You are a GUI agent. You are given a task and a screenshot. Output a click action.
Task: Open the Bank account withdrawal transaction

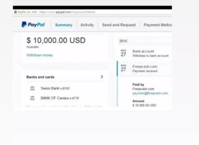[145, 53]
